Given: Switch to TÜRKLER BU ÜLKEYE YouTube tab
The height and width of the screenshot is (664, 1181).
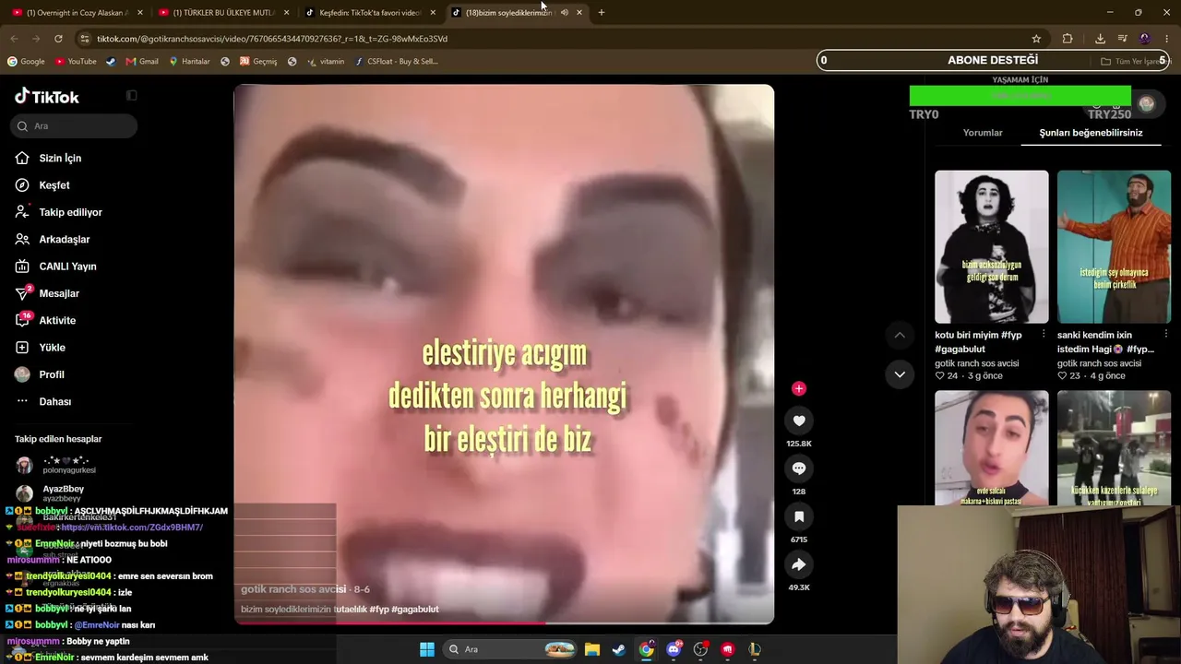Looking at the screenshot, I should 223,13.
